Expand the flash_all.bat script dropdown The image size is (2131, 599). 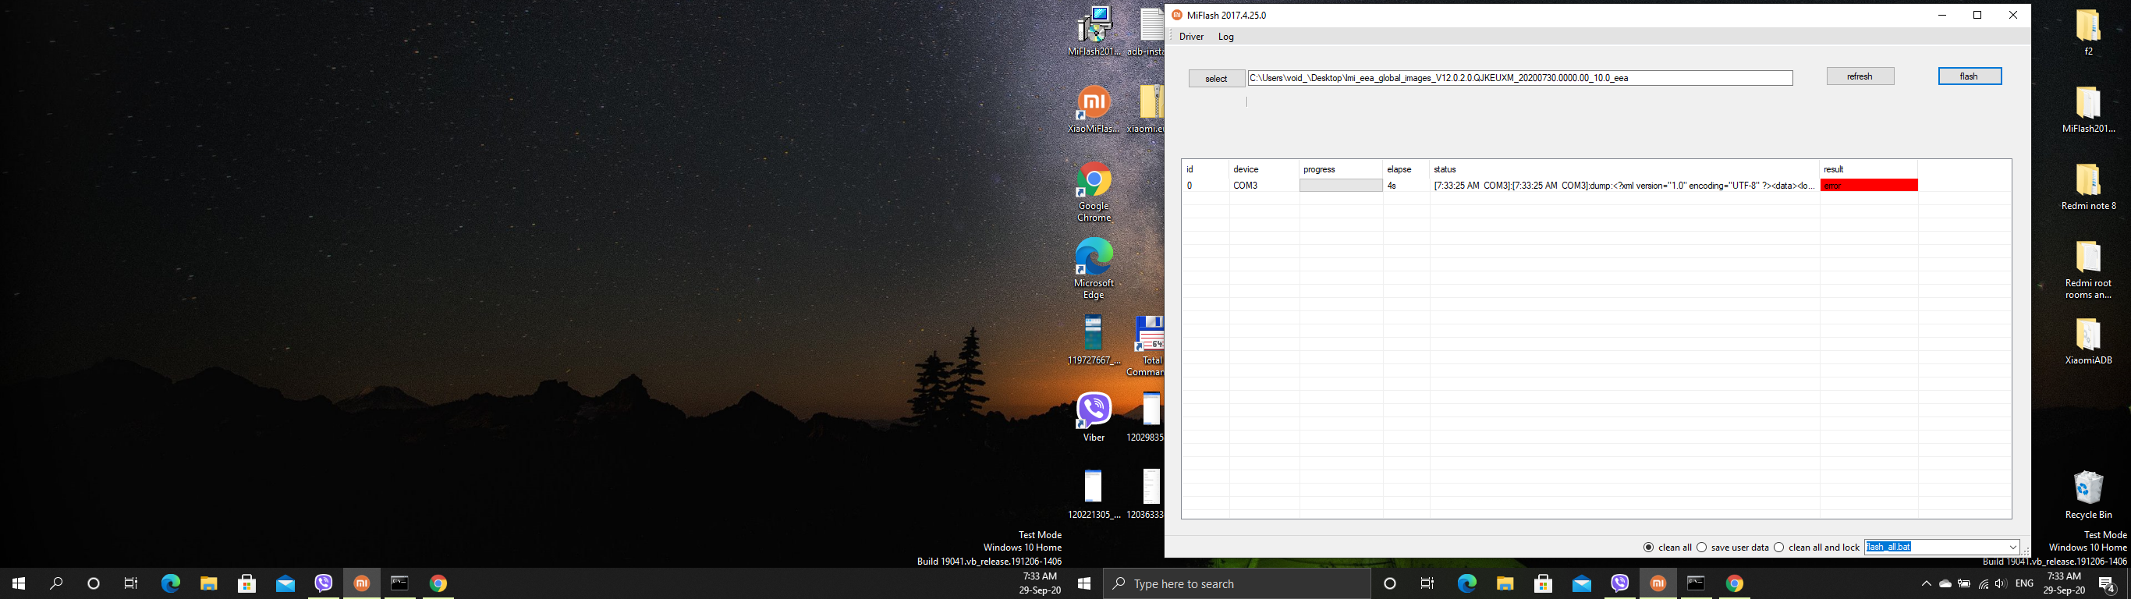(2012, 548)
